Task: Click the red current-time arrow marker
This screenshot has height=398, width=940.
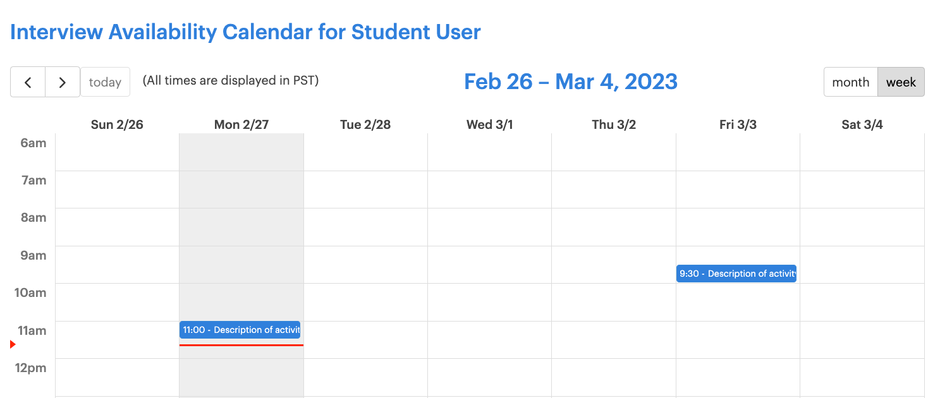Action: click(x=13, y=344)
